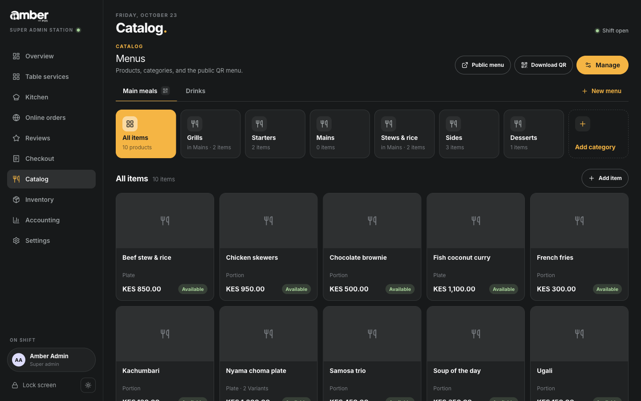Toggle the light theme sun icon
Viewport: 641px width, 401px height.
[x=88, y=385]
